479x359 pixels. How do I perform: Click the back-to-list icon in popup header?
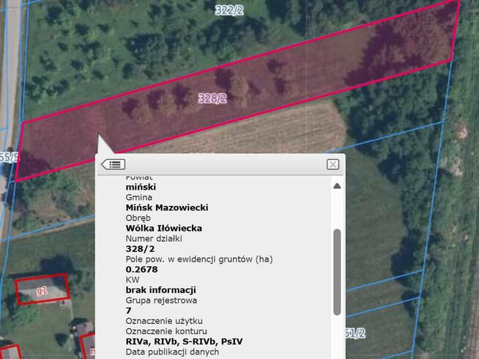coord(113,164)
